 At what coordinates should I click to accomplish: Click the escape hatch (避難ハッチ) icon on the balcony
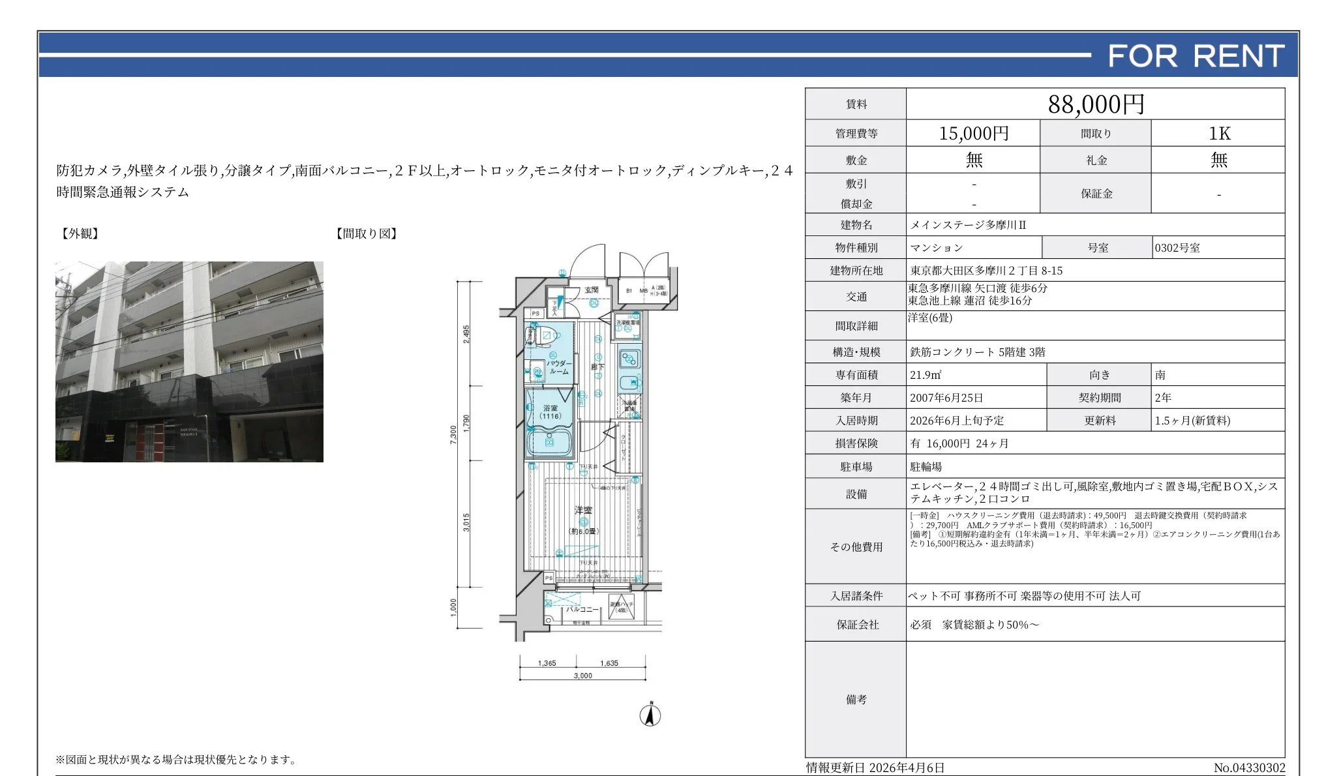[622, 607]
